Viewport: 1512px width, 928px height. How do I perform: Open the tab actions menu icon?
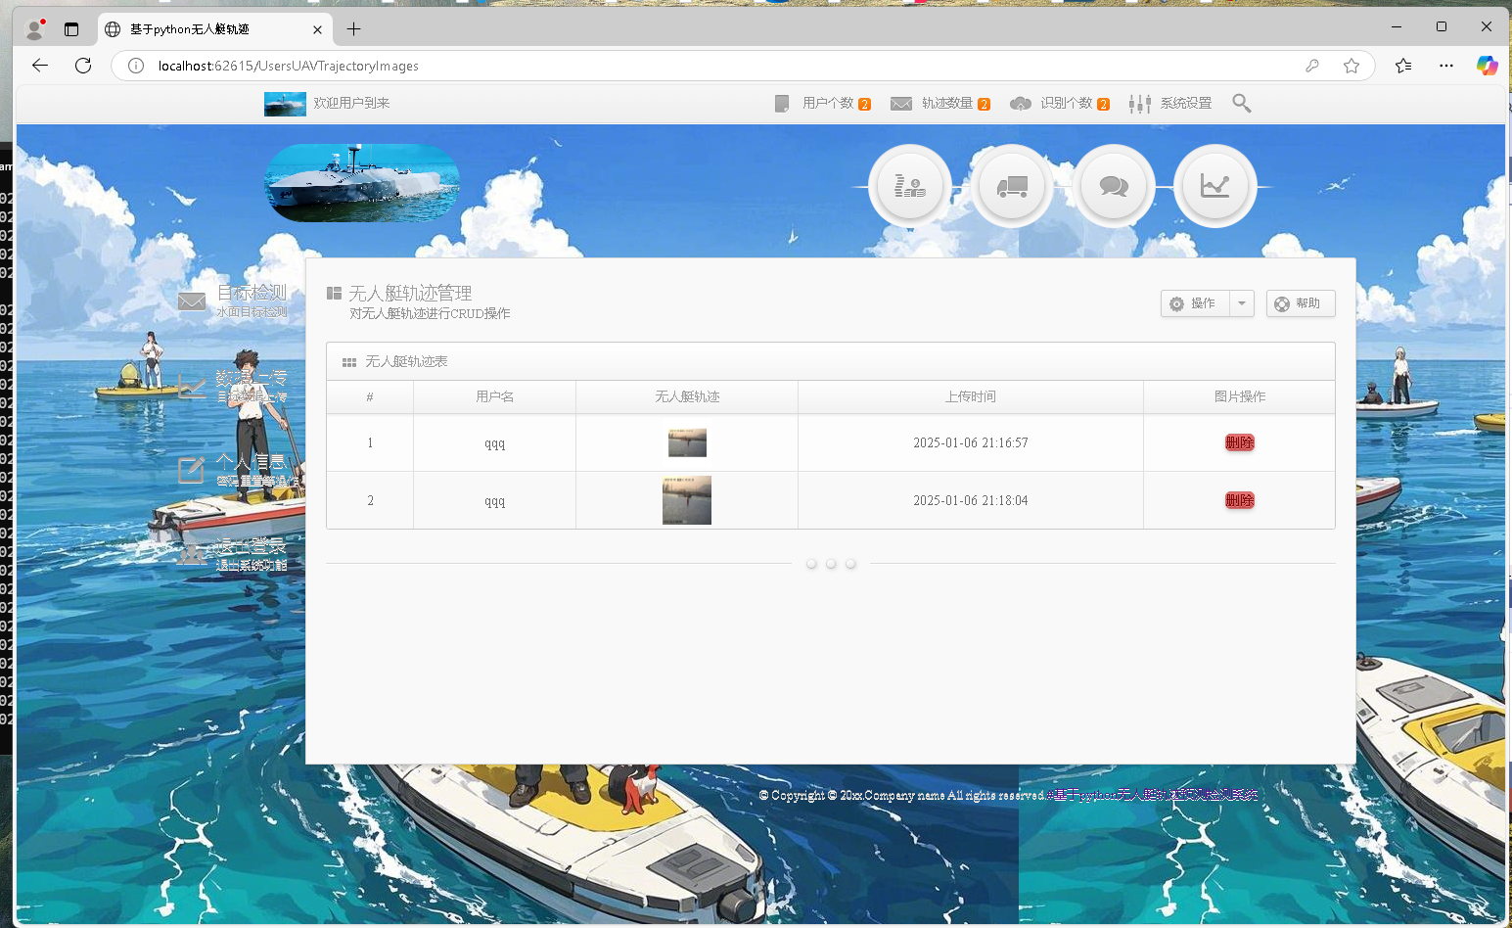(x=71, y=29)
